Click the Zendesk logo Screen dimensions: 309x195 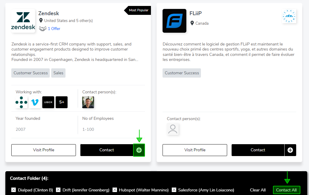tap(23, 21)
